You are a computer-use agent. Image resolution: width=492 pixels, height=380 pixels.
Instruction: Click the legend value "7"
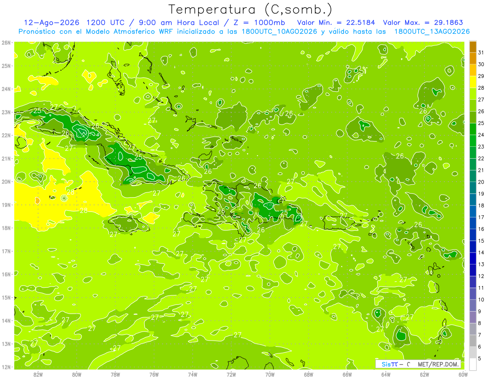pos(480,335)
